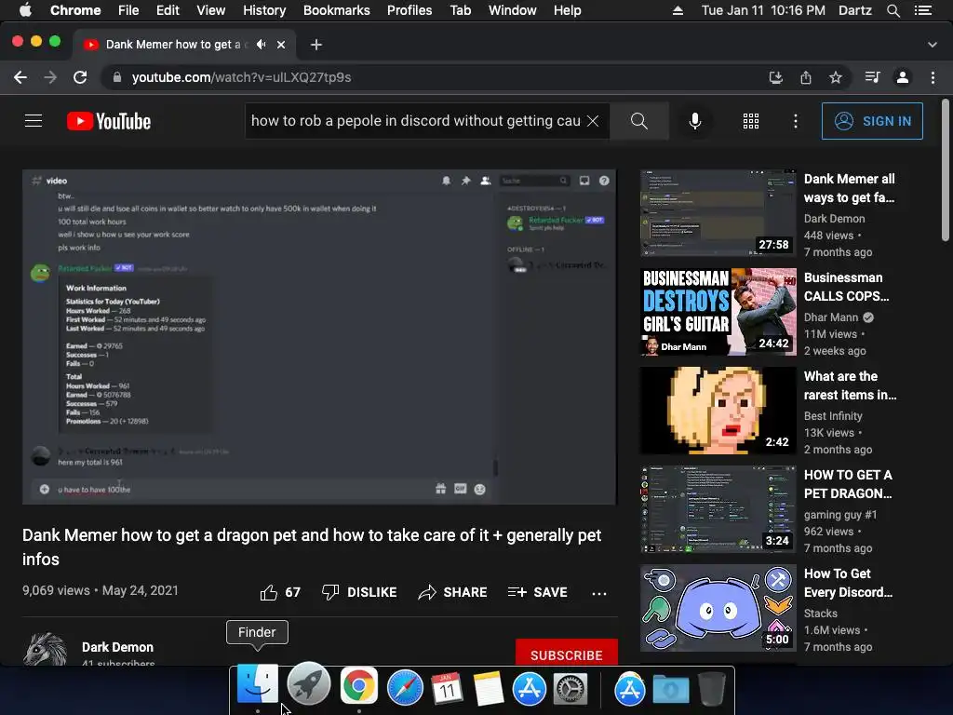Open Notes from the dock

(x=488, y=688)
